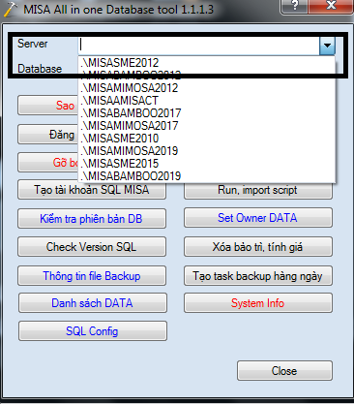Viewport: 354px width, 404px height.
Task: Click the partially hidden Đăng button
Action: (47, 135)
